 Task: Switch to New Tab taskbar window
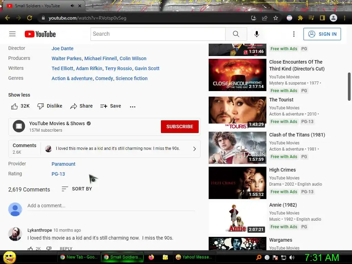pos(79,257)
